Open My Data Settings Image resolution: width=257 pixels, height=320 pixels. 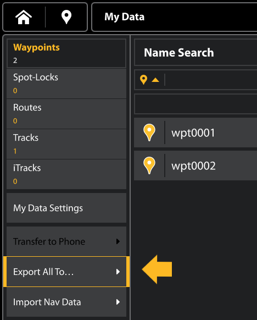(66, 208)
